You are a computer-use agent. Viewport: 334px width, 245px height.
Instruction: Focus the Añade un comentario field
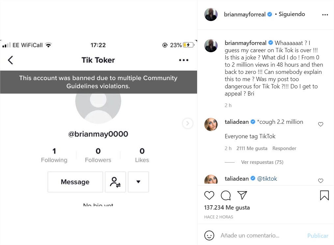click(260, 235)
